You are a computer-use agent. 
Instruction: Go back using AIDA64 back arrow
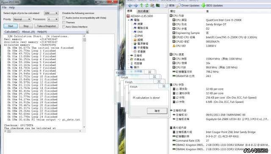(x=130, y=5)
